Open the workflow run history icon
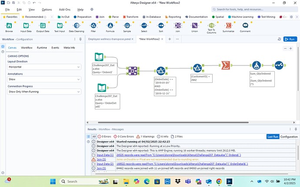The width and height of the screenshot is (300, 187). coord(279,39)
